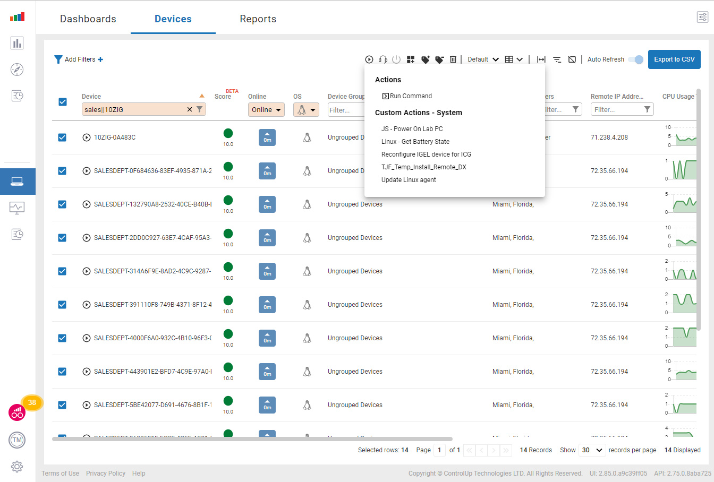Open the OS filter dropdown
This screenshot has height=482, width=714.
click(306, 110)
